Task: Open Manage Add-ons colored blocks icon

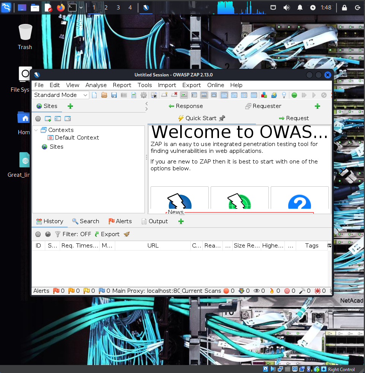Action: click(264, 95)
